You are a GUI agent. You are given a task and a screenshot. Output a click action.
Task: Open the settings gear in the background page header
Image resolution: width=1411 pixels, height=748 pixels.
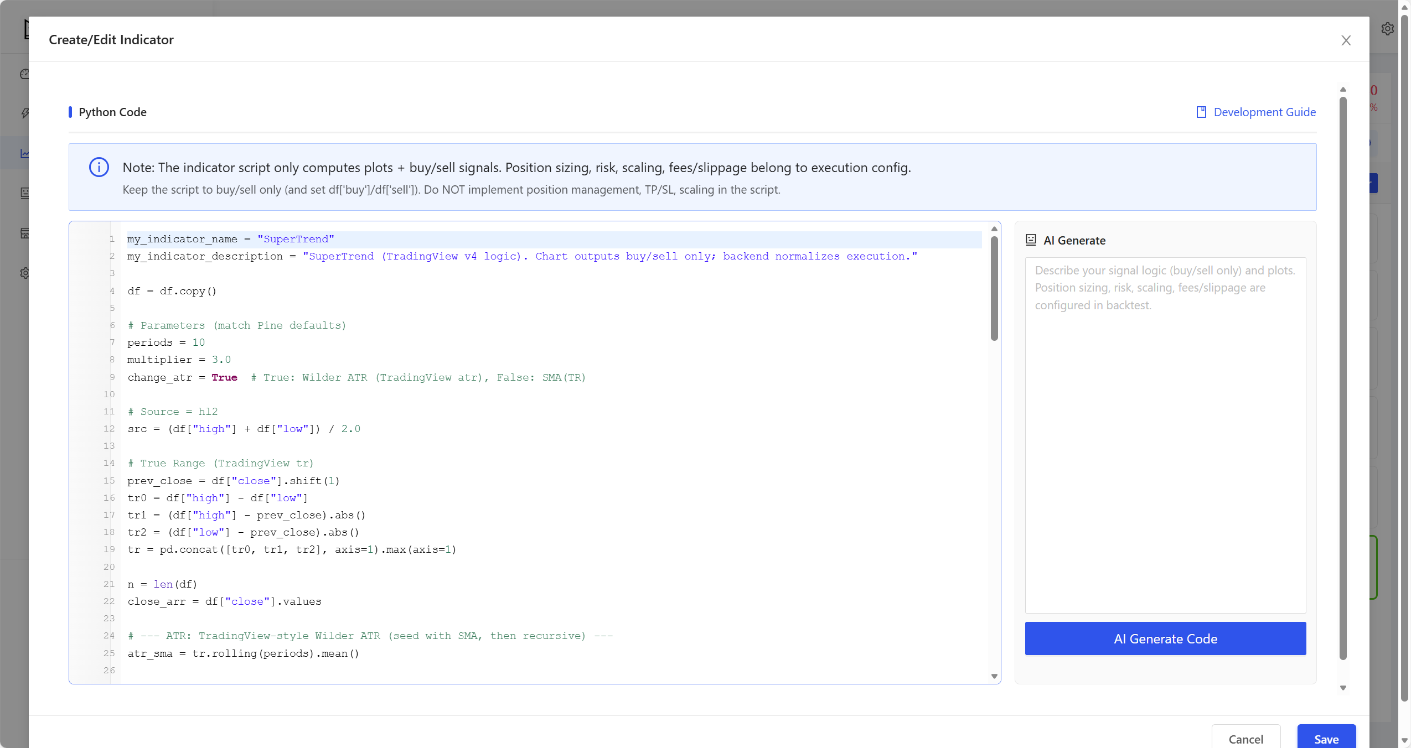click(x=1387, y=29)
